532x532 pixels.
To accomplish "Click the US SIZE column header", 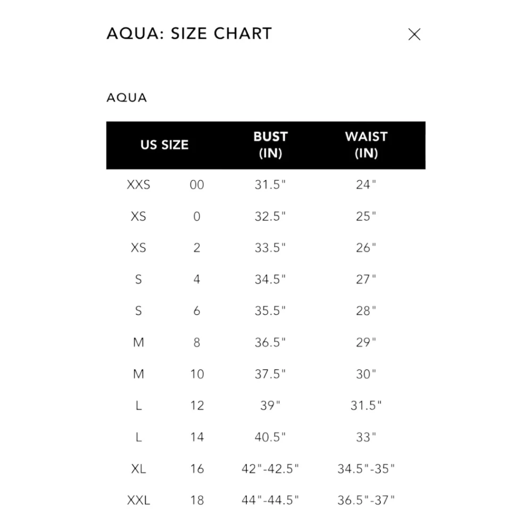I will pyautogui.click(x=164, y=145).
